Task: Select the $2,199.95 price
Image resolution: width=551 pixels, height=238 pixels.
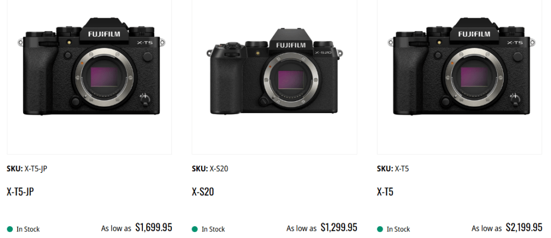Action: point(524,228)
